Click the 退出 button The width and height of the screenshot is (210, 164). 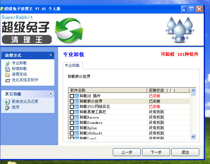pyautogui.click(x=185, y=152)
